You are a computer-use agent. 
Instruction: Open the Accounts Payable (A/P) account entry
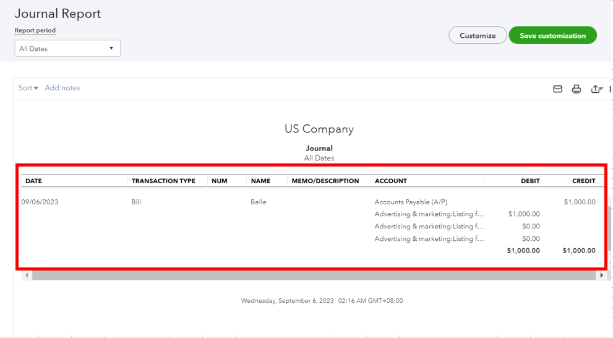pos(411,202)
